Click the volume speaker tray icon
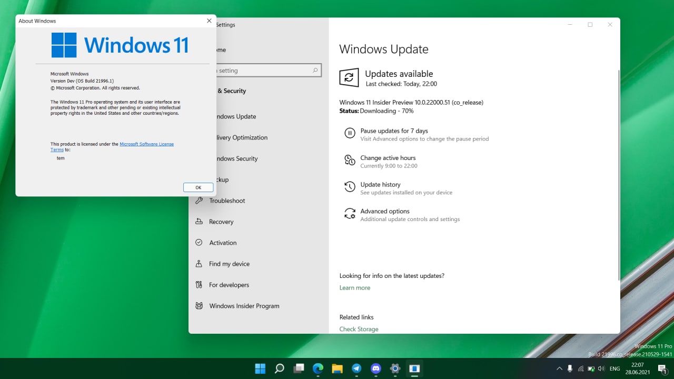Image resolution: width=674 pixels, height=379 pixels. (x=601, y=369)
